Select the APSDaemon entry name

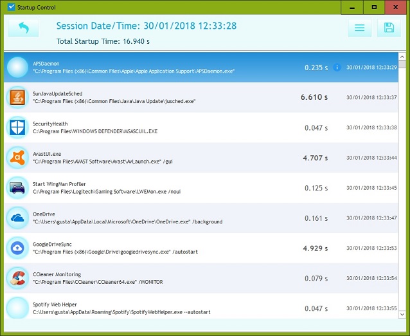(x=46, y=64)
